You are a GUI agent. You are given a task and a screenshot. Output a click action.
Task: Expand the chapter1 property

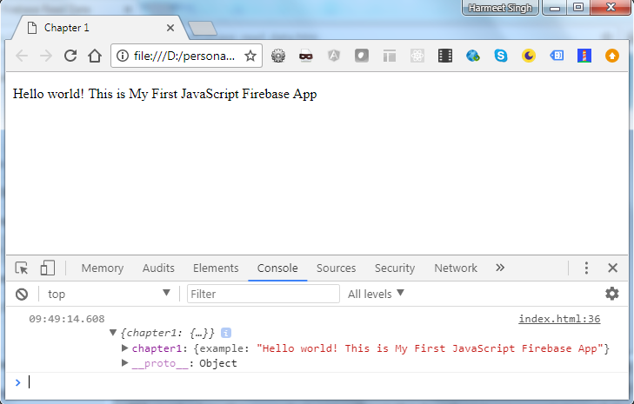[x=125, y=348]
